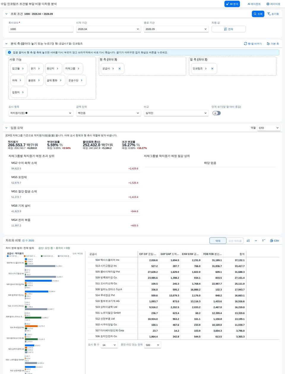The width and height of the screenshot is (285, 374).
Task: Remove 공급사 chip from the row axis
Action: pyautogui.click(x=120, y=69)
